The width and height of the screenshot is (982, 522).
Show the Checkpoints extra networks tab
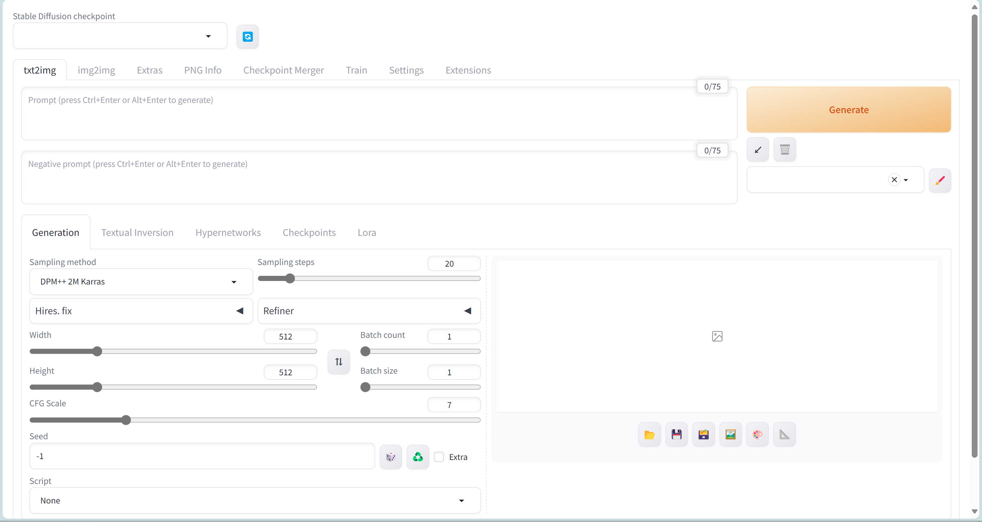click(x=309, y=233)
